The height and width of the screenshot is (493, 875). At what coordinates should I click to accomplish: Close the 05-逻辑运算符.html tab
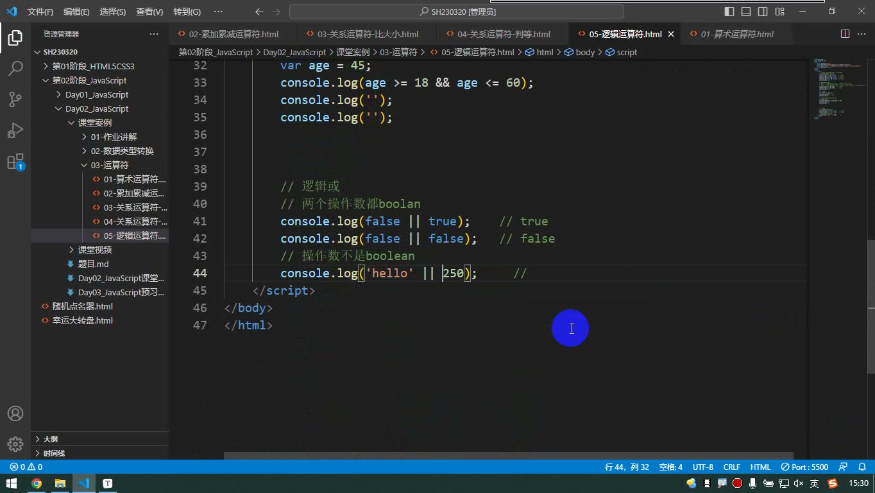pos(671,34)
